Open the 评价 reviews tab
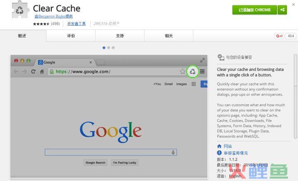This screenshot has height=181, width=298. (x=71, y=36)
